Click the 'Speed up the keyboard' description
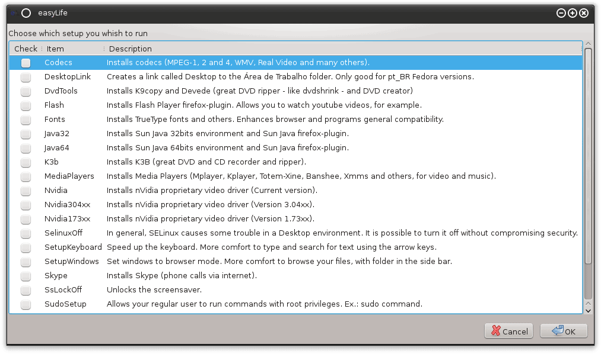 (x=272, y=247)
